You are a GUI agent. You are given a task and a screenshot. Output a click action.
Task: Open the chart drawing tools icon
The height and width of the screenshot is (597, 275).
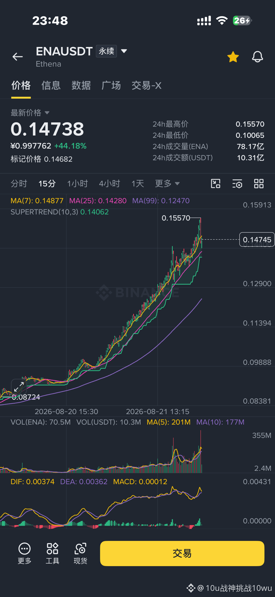click(x=216, y=183)
